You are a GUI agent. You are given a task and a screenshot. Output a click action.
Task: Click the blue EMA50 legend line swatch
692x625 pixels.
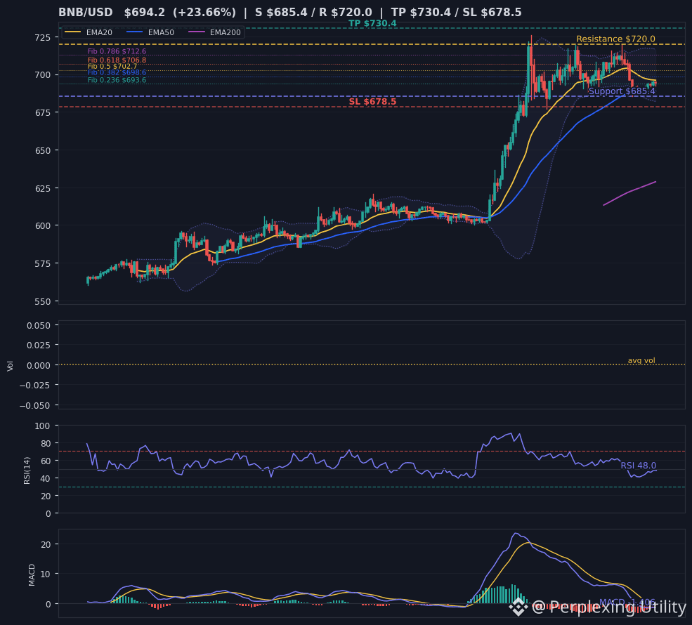coord(135,32)
